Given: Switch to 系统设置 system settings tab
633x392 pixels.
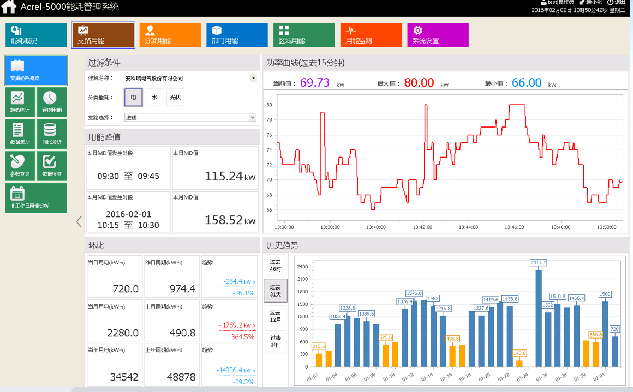Looking at the screenshot, I should click(438, 35).
